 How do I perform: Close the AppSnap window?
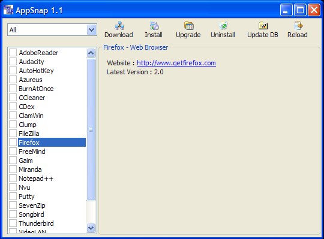point(314,10)
